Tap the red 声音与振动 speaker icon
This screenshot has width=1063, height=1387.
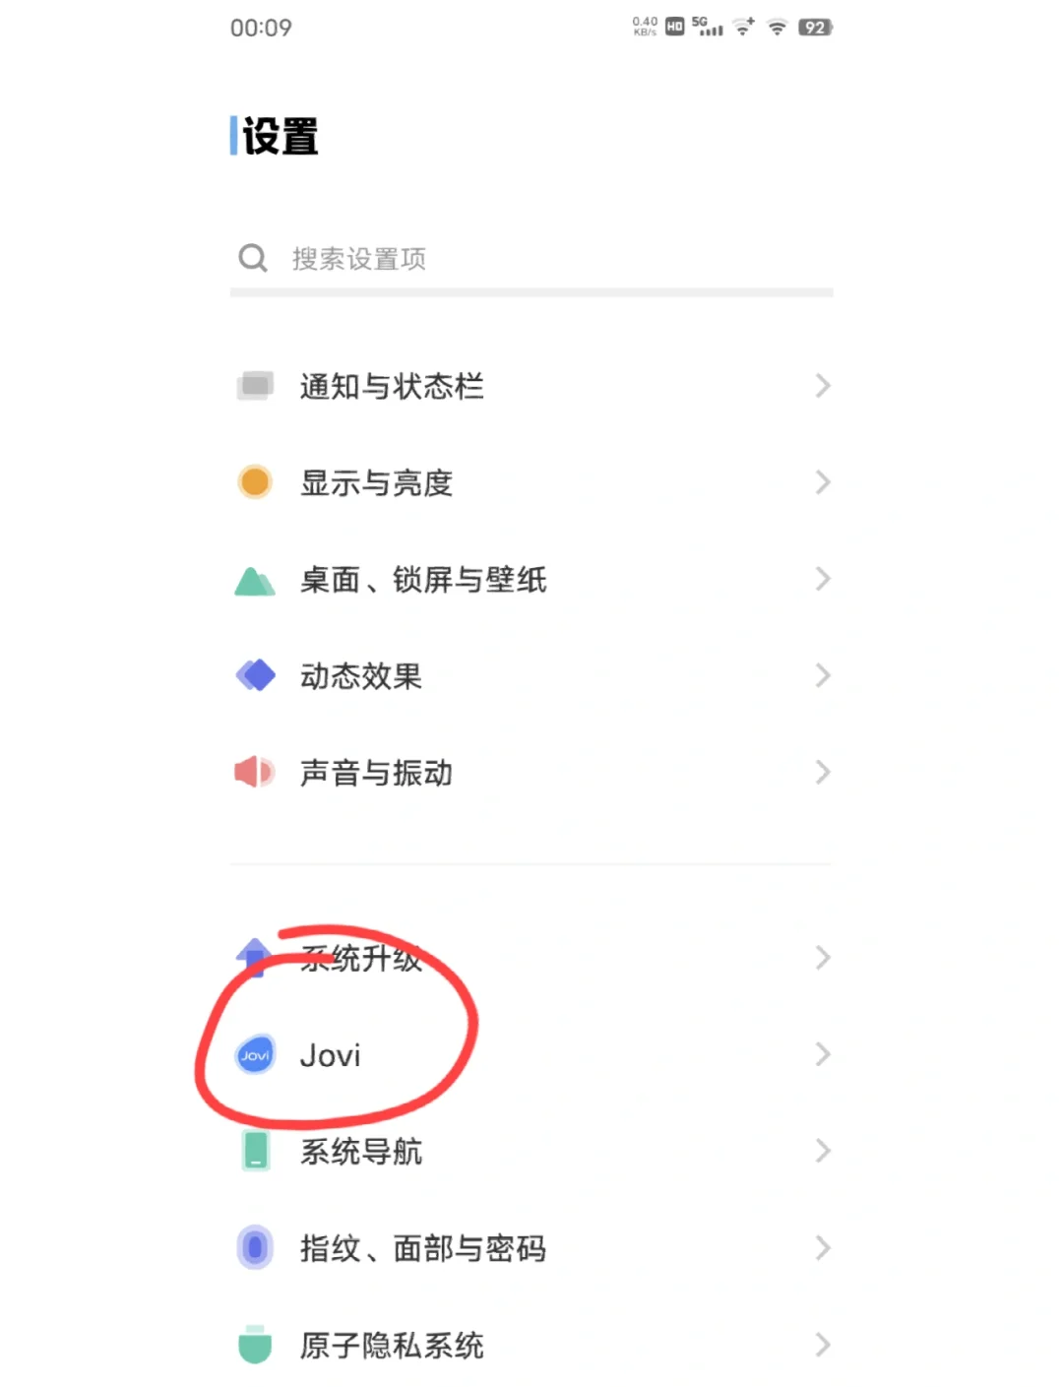tap(254, 772)
